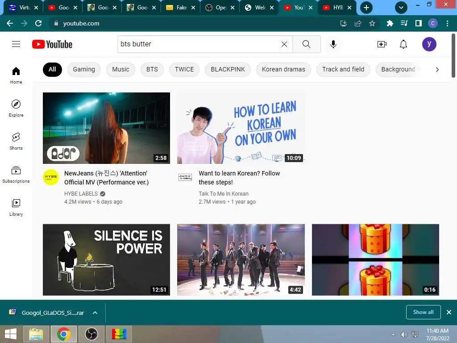Select the BTS filter chip
The image size is (457, 343).
152,69
